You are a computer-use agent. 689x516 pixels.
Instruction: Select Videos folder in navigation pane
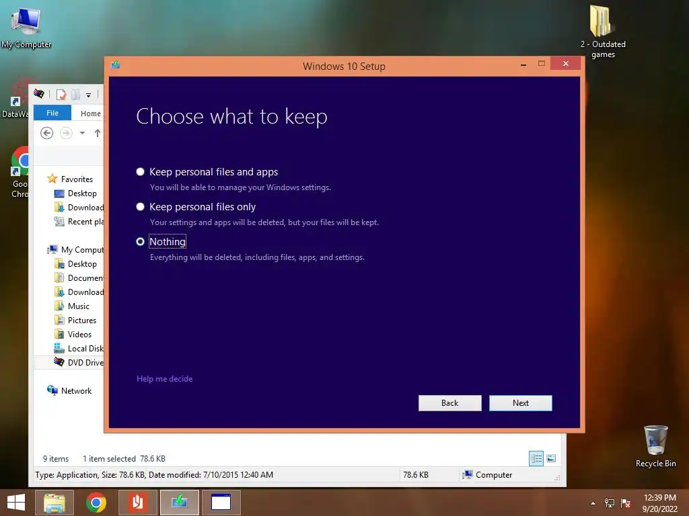point(73,335)
